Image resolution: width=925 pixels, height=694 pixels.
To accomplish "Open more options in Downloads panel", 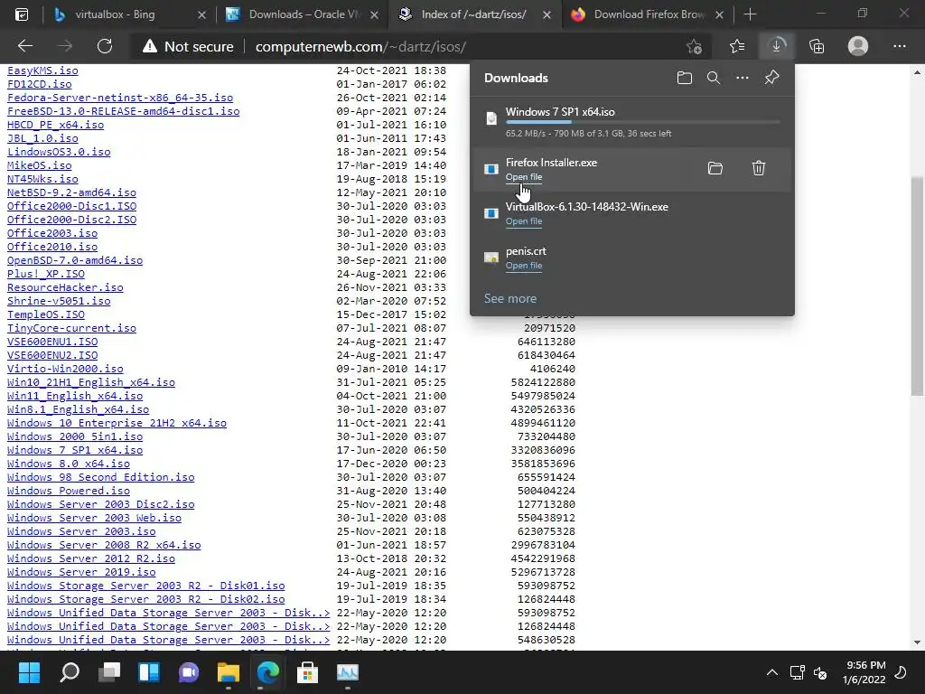I will pos(743,78).
